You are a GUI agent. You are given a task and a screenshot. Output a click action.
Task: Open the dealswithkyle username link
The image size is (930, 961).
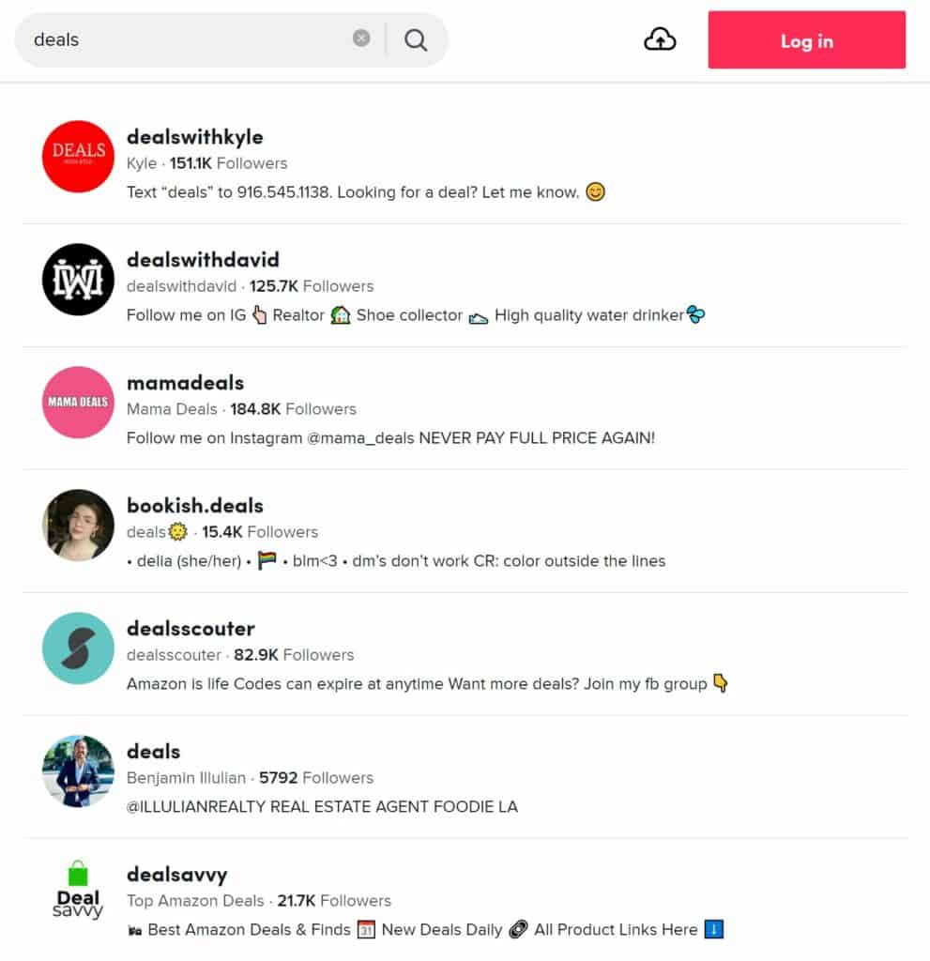tap(195, 137)
